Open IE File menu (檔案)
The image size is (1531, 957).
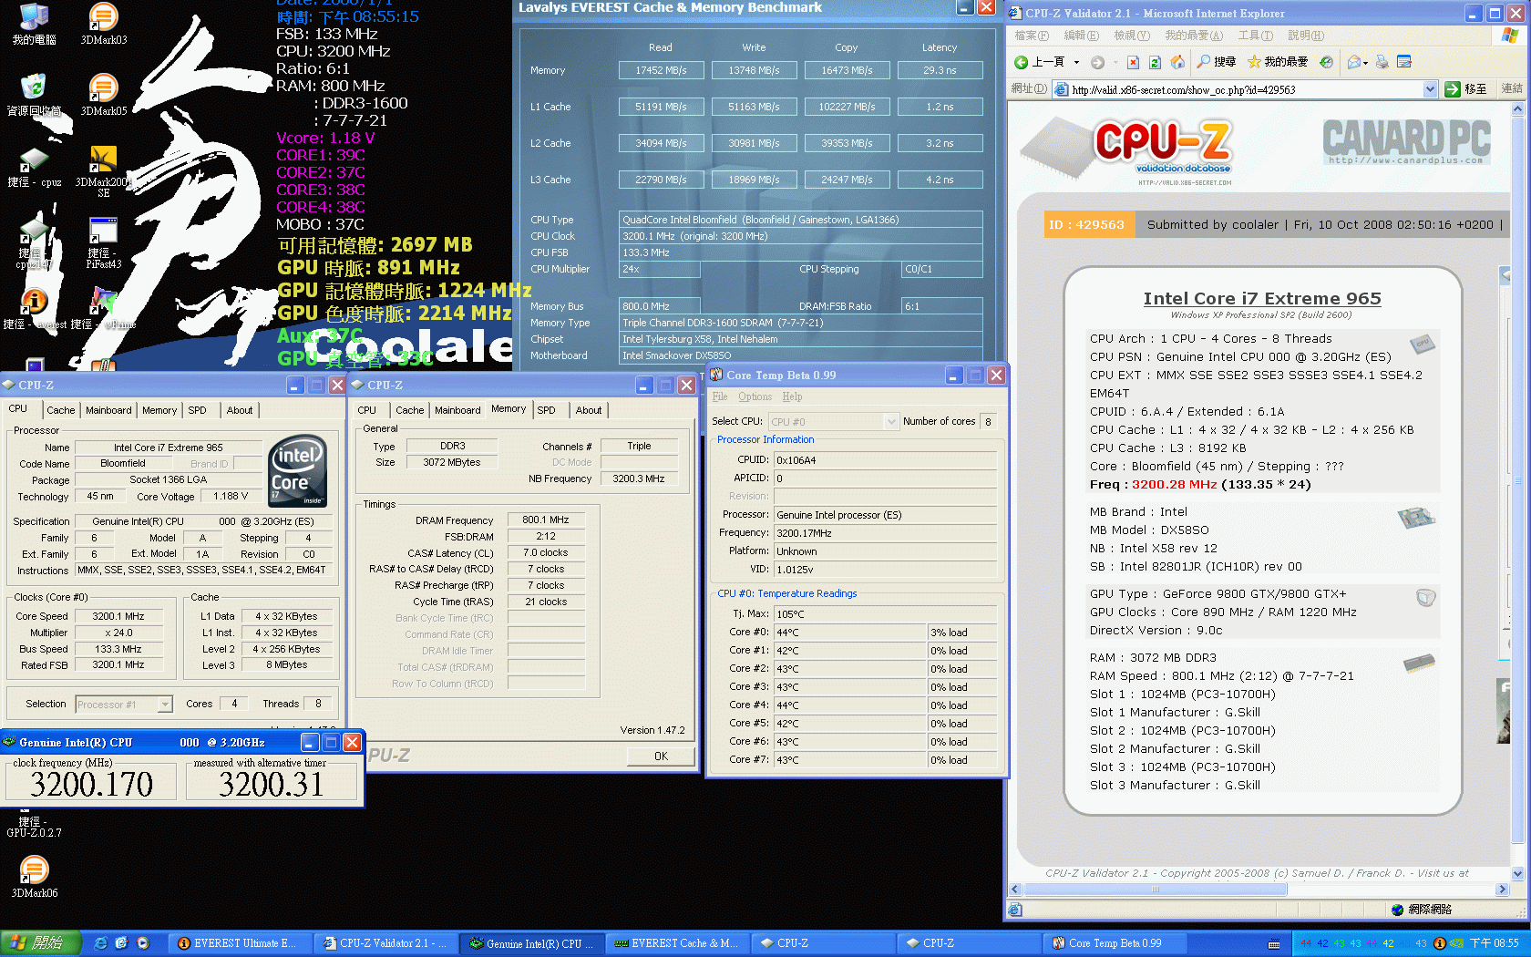click(1032, 36)
